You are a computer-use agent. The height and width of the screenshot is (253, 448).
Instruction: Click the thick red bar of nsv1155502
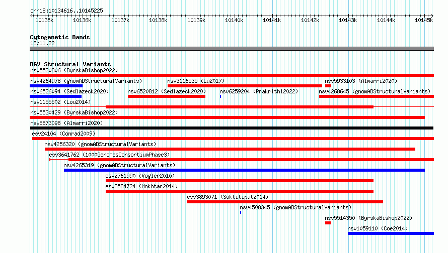[x=240, y=107]
